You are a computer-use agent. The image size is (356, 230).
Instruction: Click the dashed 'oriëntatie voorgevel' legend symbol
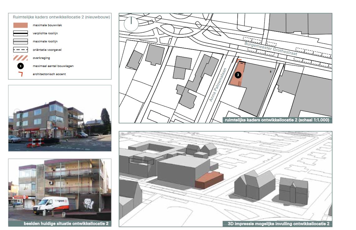click(x=21, y=50)
